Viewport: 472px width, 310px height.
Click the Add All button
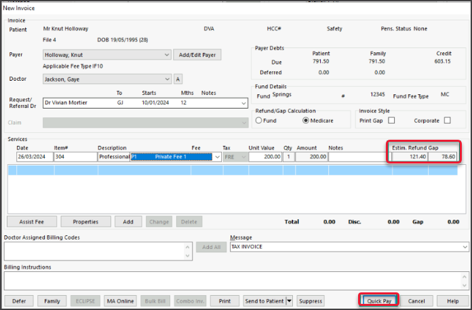point(212,247)
